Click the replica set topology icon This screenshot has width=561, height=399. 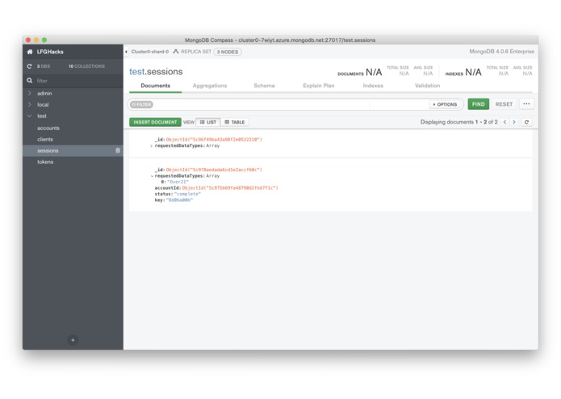(x=176, y=52)
